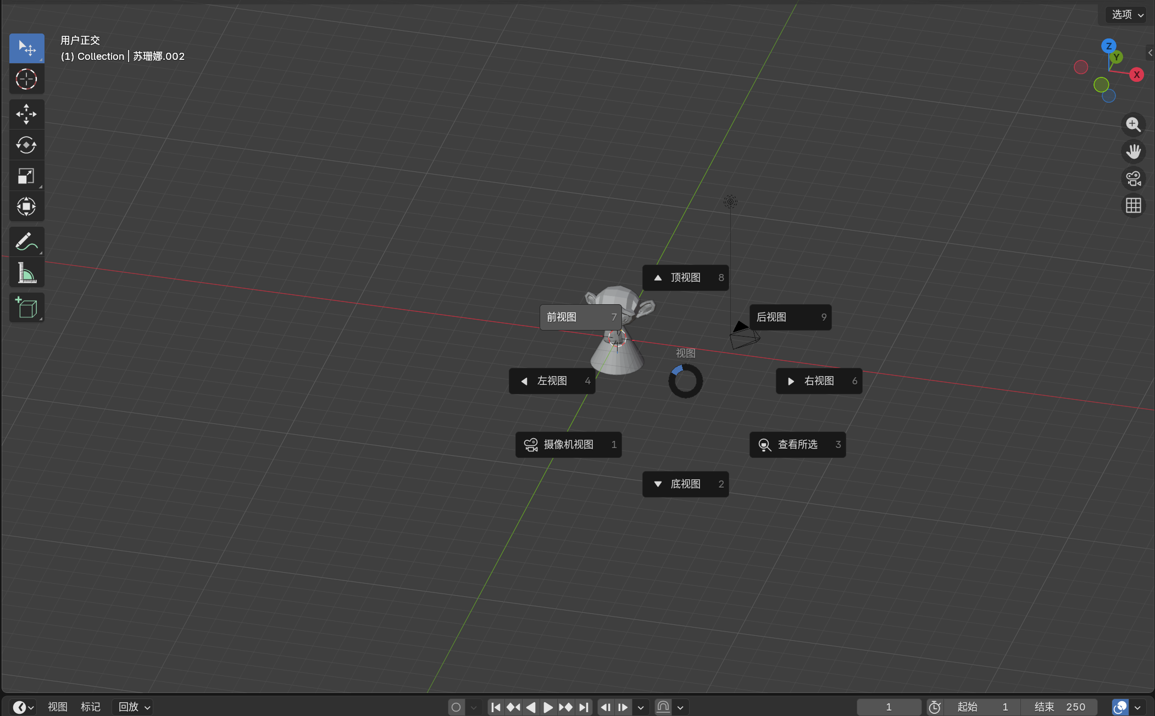Open the timeline editor type dropdown

pyautogui.click(x=23, y=707)
